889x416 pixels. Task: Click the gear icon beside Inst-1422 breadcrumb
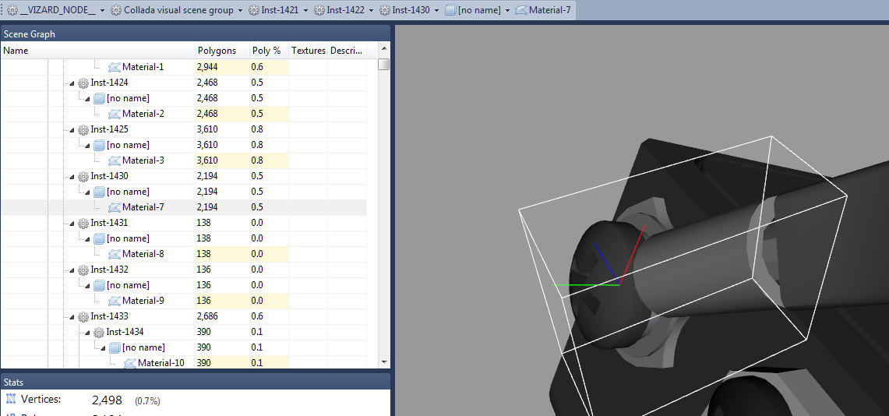click(319, 10)
